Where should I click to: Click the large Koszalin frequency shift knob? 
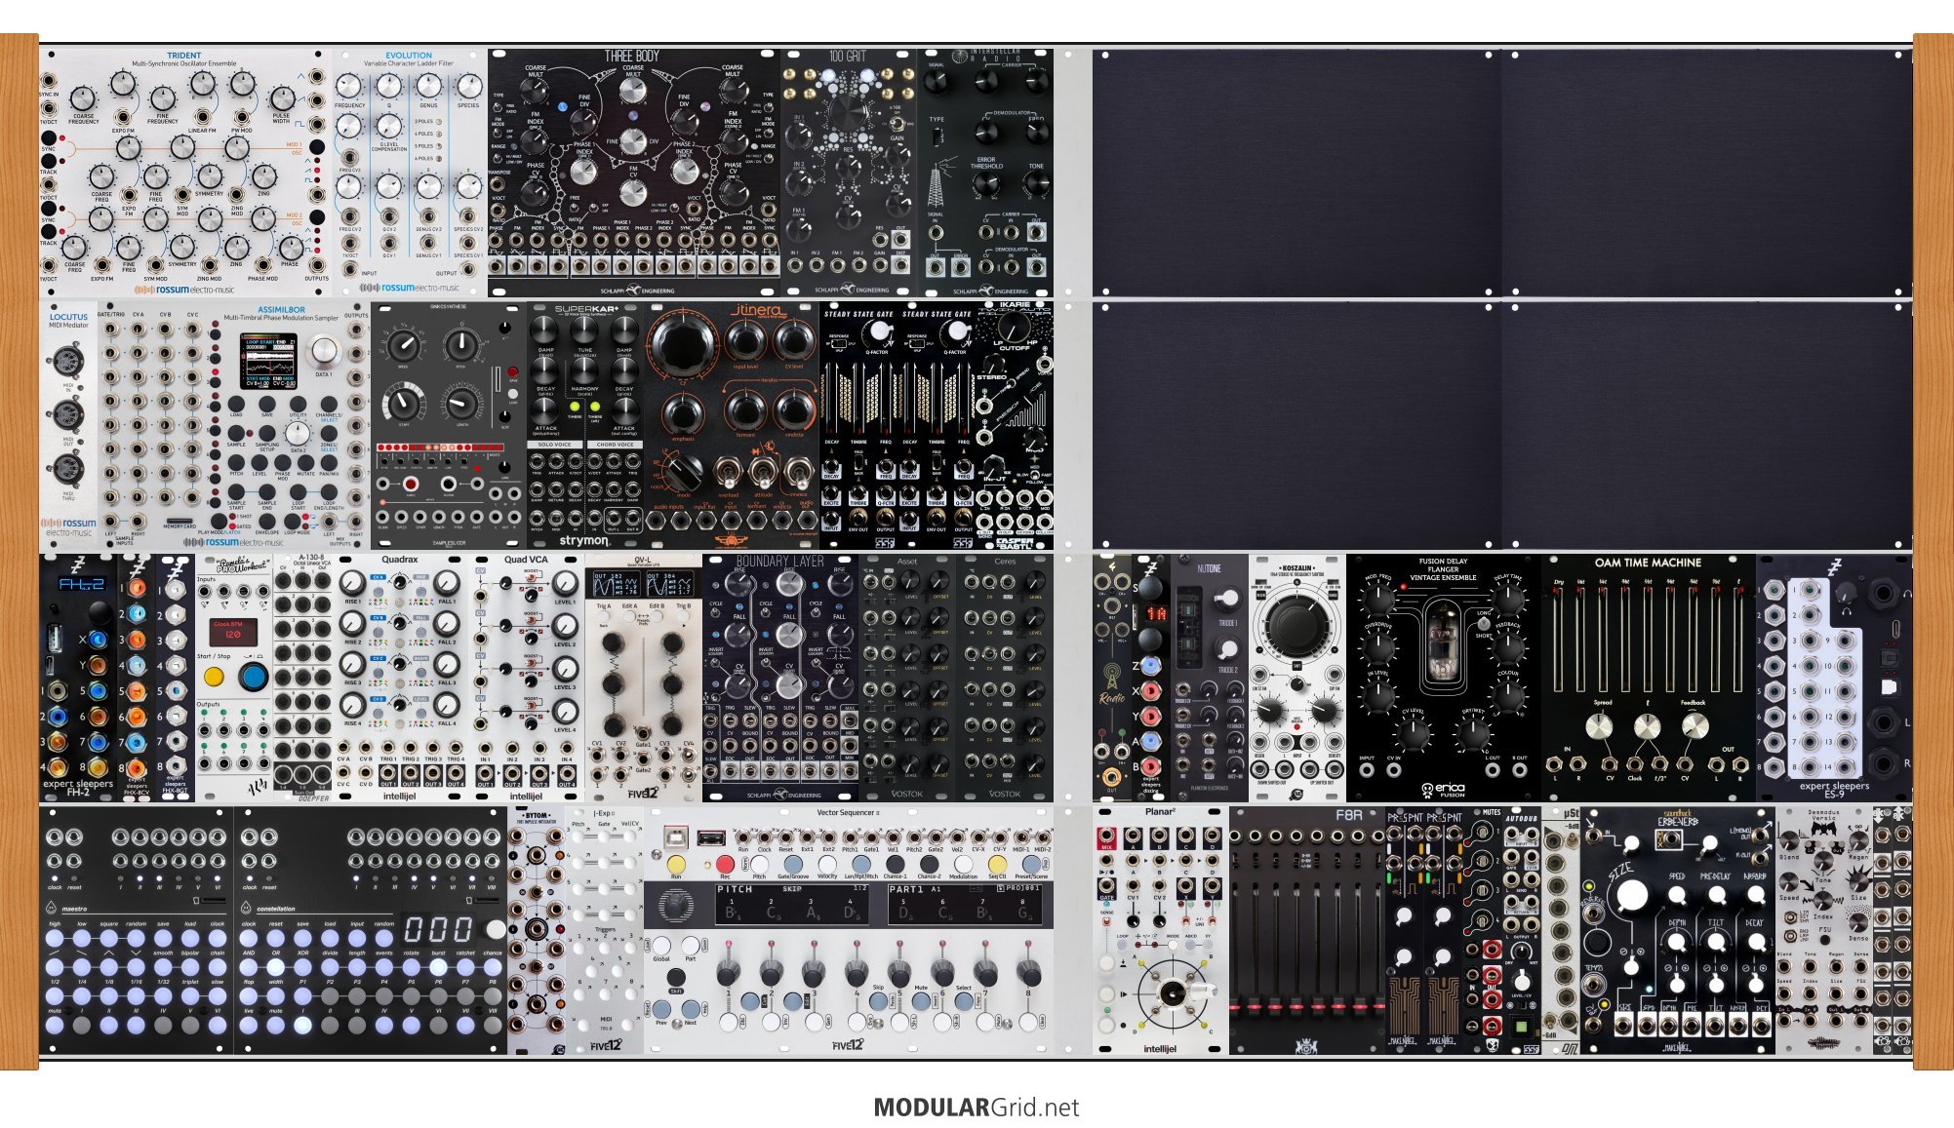1296,622
